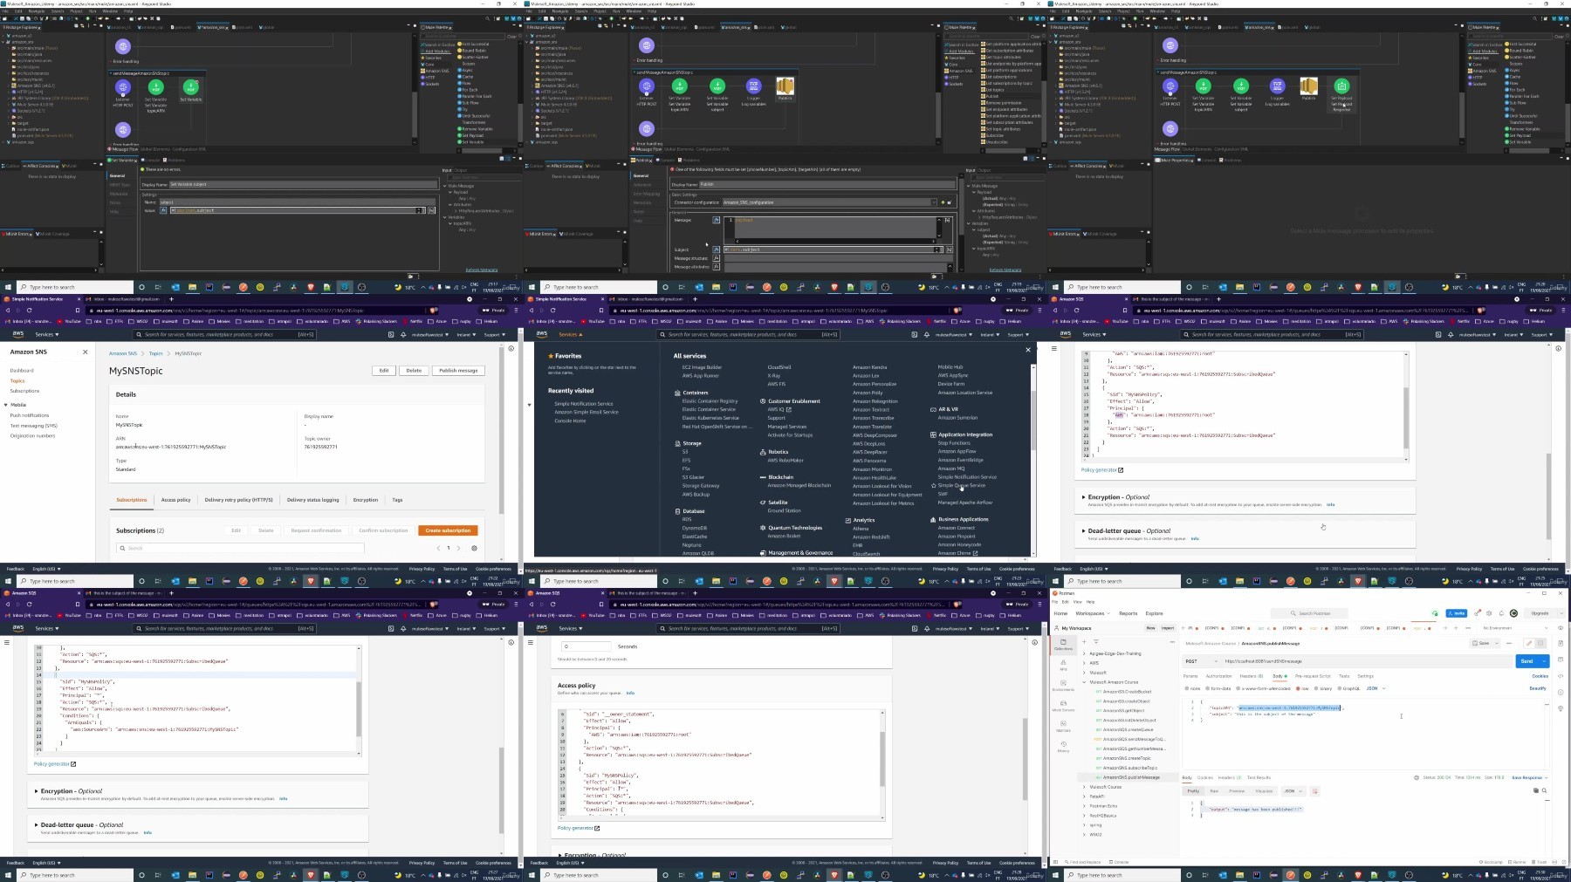Open table settings gear in SNS Subscriptions section
The width and height of the screenshot is (1571, 882).
pyautogui.click(x=474, y=548)
